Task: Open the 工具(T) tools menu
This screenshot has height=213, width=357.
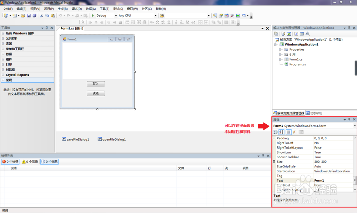Action: tap(104, 9)
